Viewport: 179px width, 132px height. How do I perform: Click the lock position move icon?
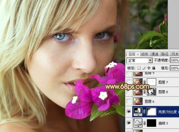(x=149, y=68)
